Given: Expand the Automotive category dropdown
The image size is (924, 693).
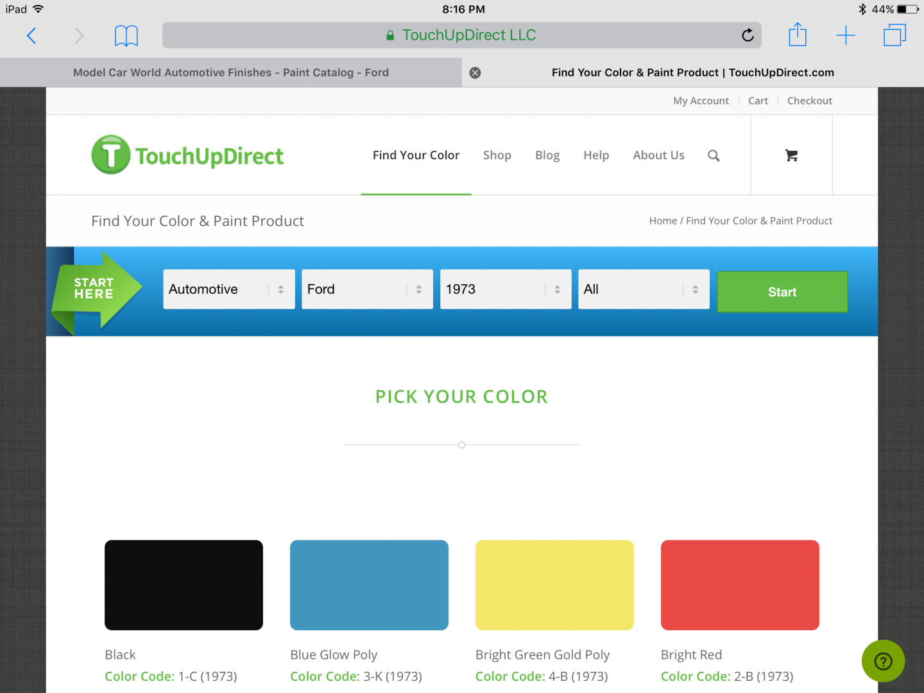Looking at the screenshot, I should (x=228, y=289).
